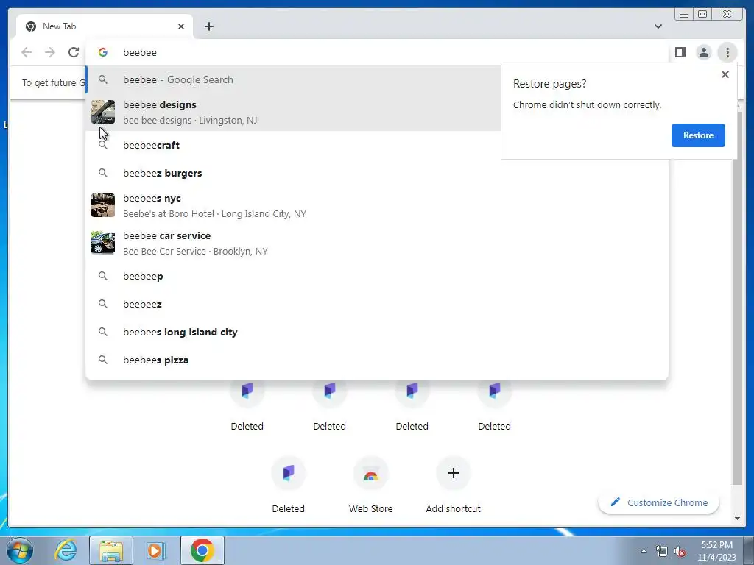This screenshot has height=565, width=754.
Task: Show hidden system tray icons
Action: click(x=644, y=551)
